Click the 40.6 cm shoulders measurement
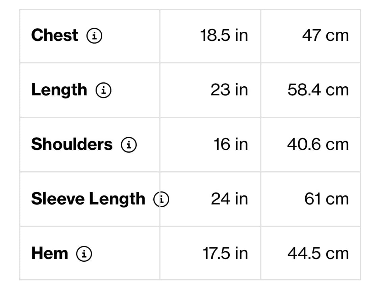 [x=318, y=145]
